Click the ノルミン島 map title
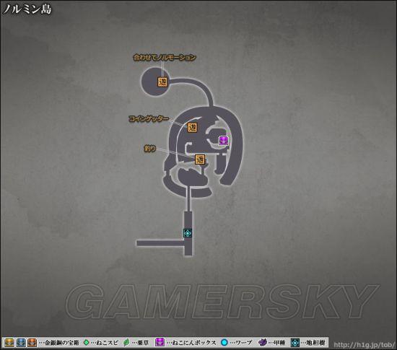This screenshot has width=397, height=350. click(27, 9)
